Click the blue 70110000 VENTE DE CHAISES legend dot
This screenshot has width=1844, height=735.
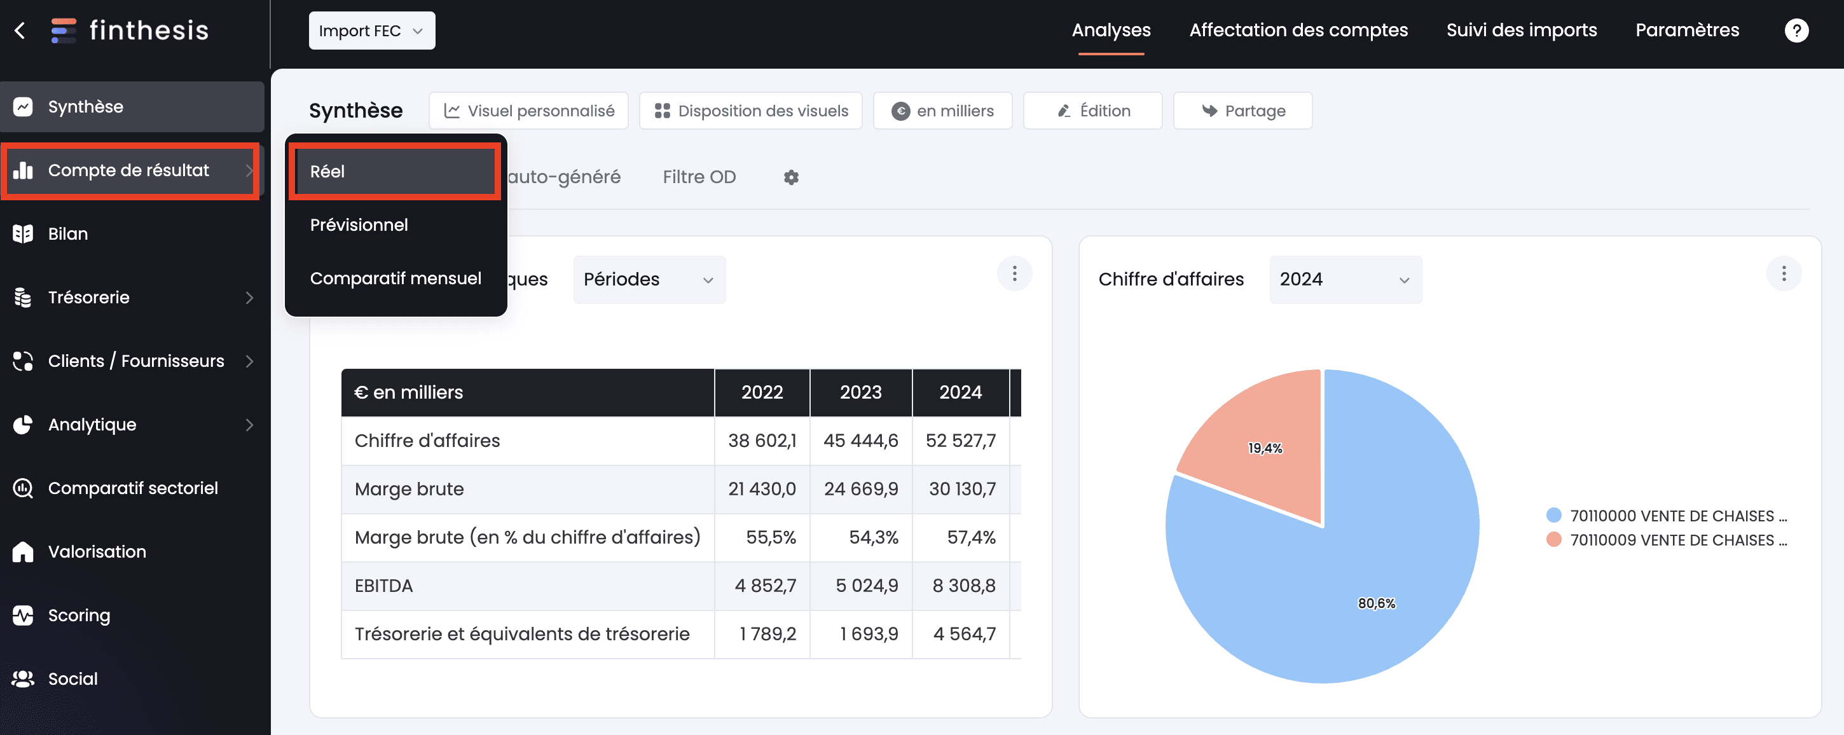pos(1553,515)
